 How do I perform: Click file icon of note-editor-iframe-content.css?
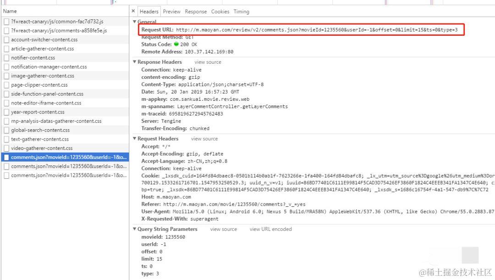click(6, 103)
